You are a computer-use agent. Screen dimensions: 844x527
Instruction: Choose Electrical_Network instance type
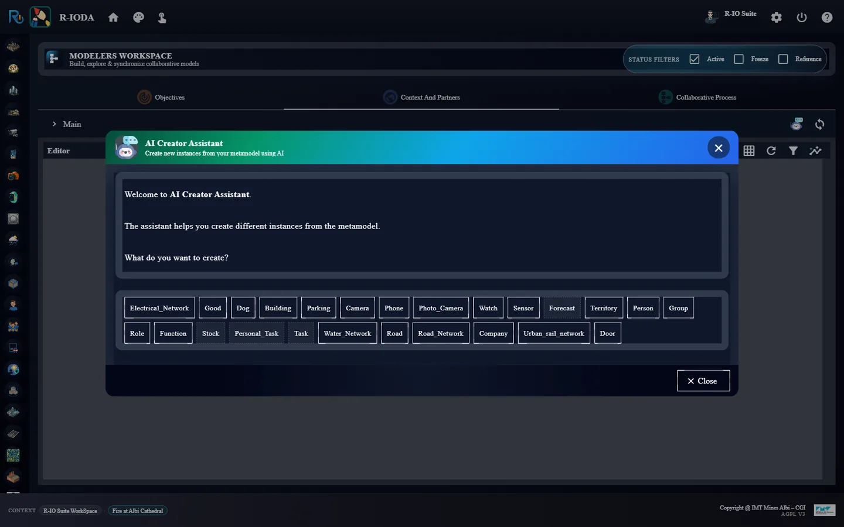159,308
